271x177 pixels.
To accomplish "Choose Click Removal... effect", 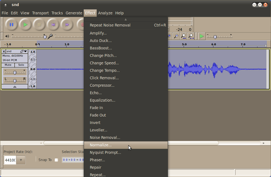I will (x=126, y=78).
